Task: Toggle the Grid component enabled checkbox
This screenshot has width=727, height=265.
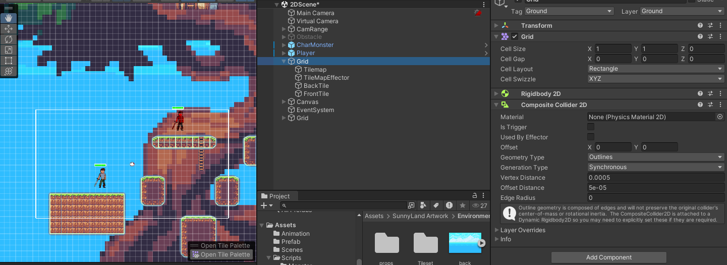Action: [515, 36]
